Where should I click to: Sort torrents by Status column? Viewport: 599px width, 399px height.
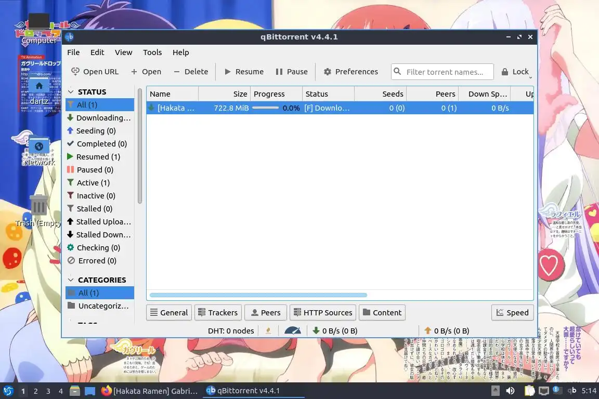tap(328, 94)
